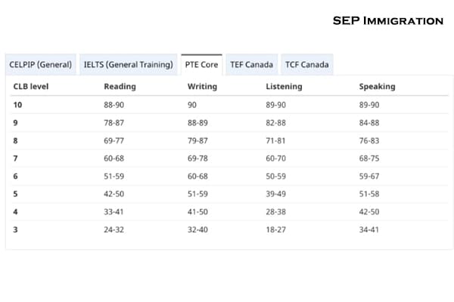Open the TCF Canada tab
The width and height of the screenshot is (454, 302).
click(306, 65)
